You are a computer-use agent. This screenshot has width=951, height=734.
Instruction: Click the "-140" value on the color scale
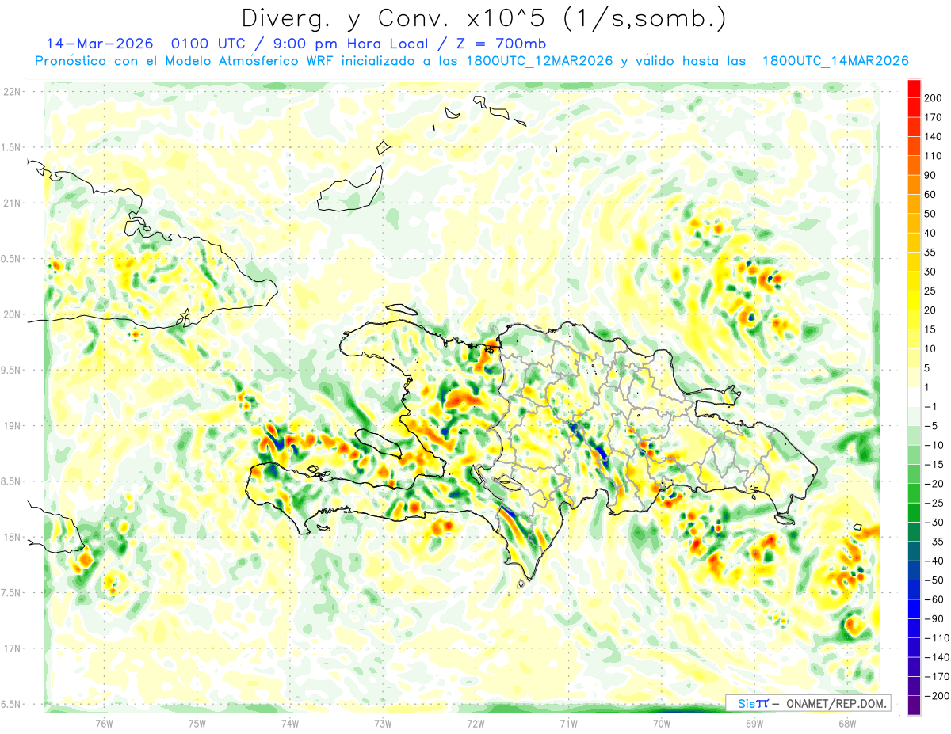(936, 657)
